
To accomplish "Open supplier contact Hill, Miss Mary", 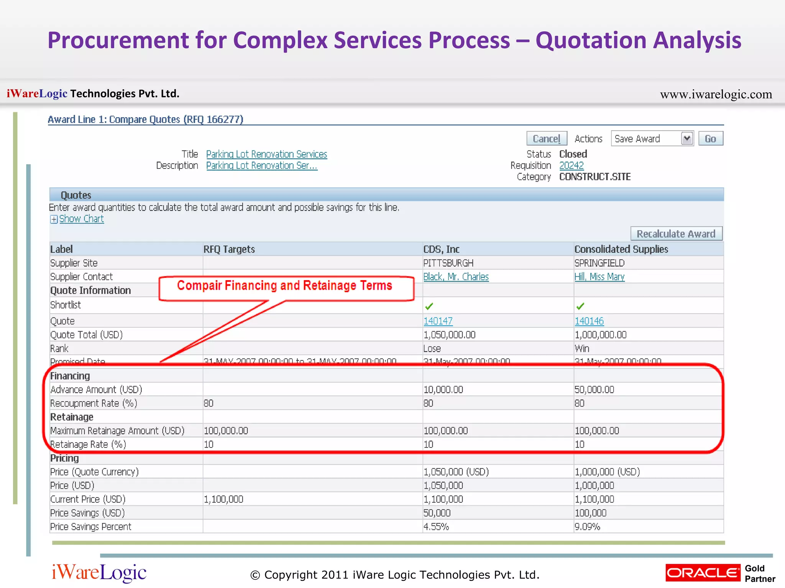I will point(599,276).
